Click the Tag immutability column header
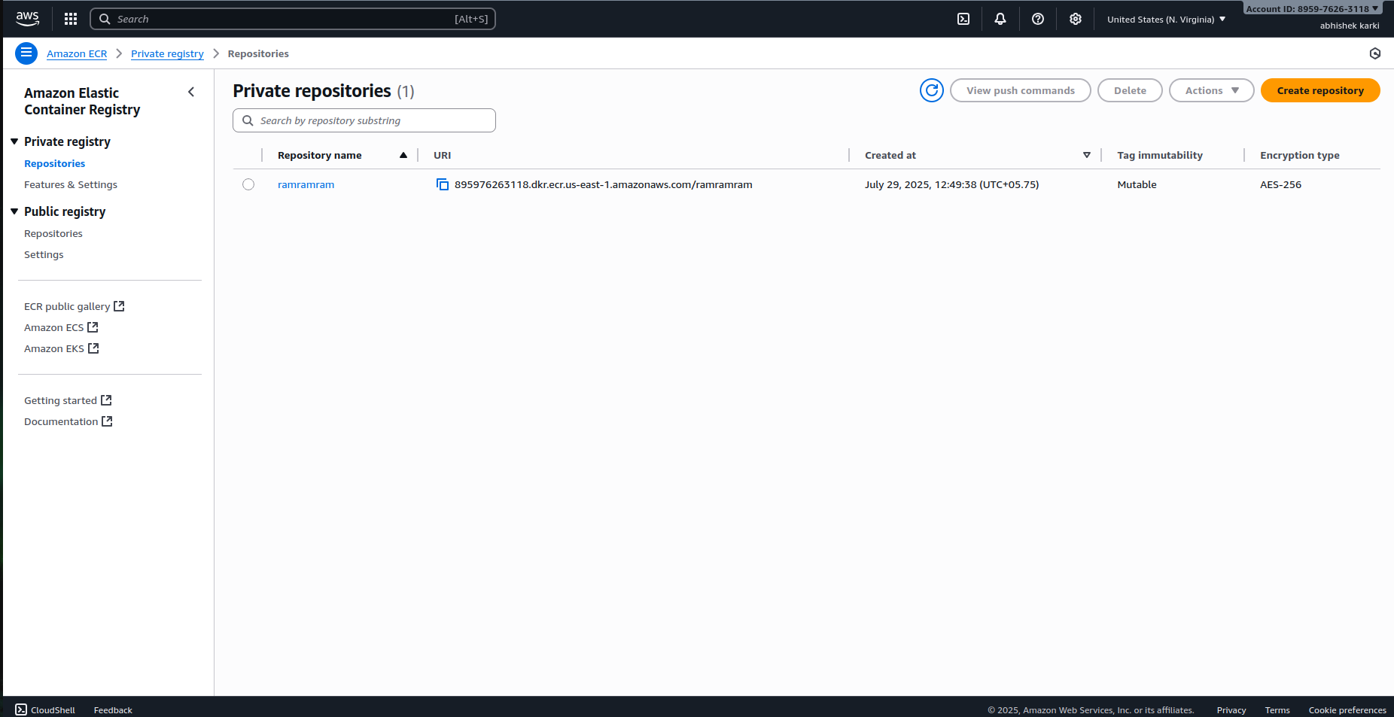 click(x=1160, y=155)
